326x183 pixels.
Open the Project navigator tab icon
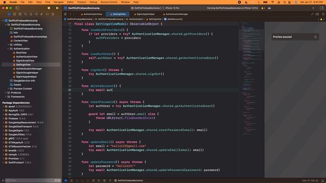tap(9, 14)
